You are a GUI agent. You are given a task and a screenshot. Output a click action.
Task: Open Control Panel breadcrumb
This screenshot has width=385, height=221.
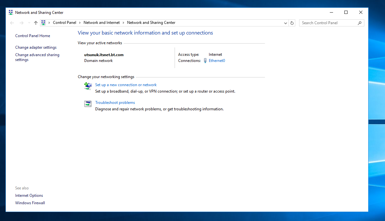pos(65,23)
